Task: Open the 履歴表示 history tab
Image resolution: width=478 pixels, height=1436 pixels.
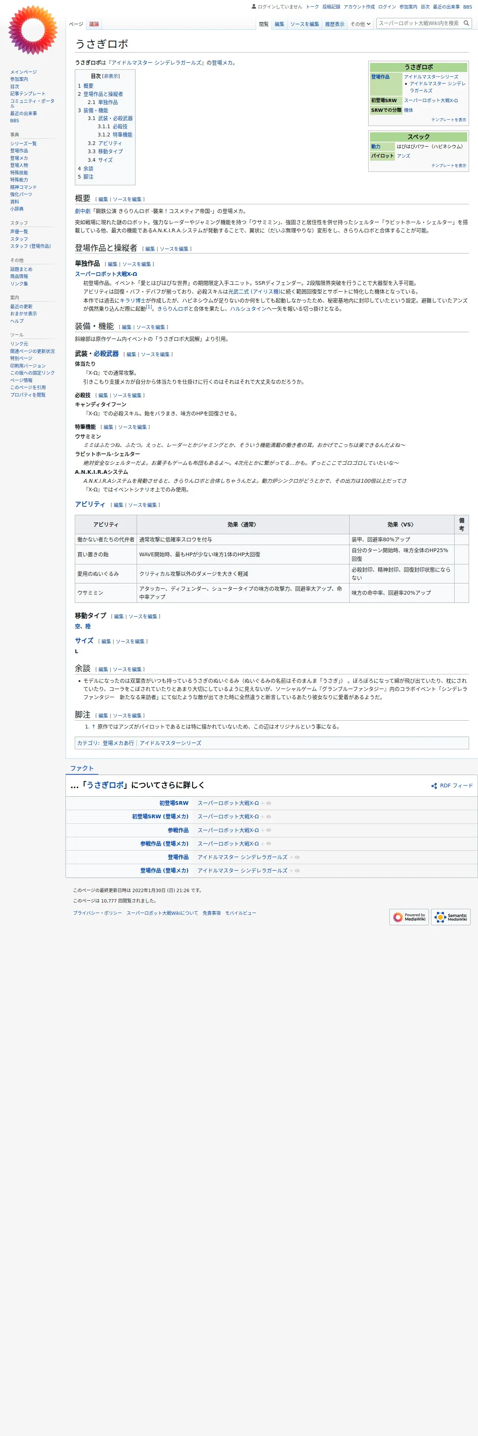Action: coord(334,24)
